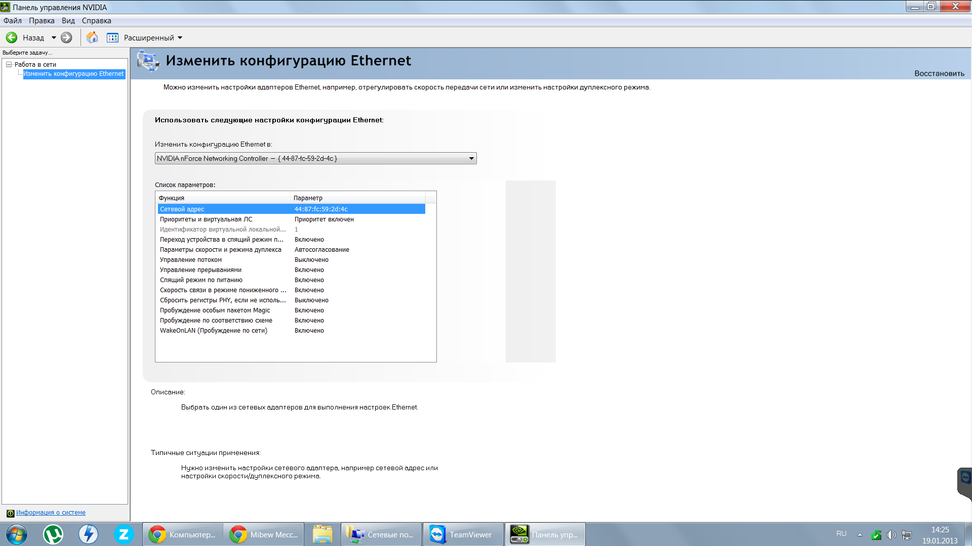Select Спящий режим по питанию row
972x546 pixels.
point(291,280)
